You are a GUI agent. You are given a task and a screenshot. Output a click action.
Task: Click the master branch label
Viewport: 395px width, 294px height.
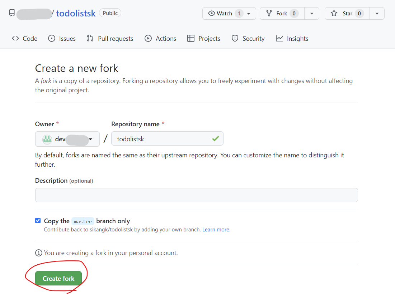click(x=83, y=221)
